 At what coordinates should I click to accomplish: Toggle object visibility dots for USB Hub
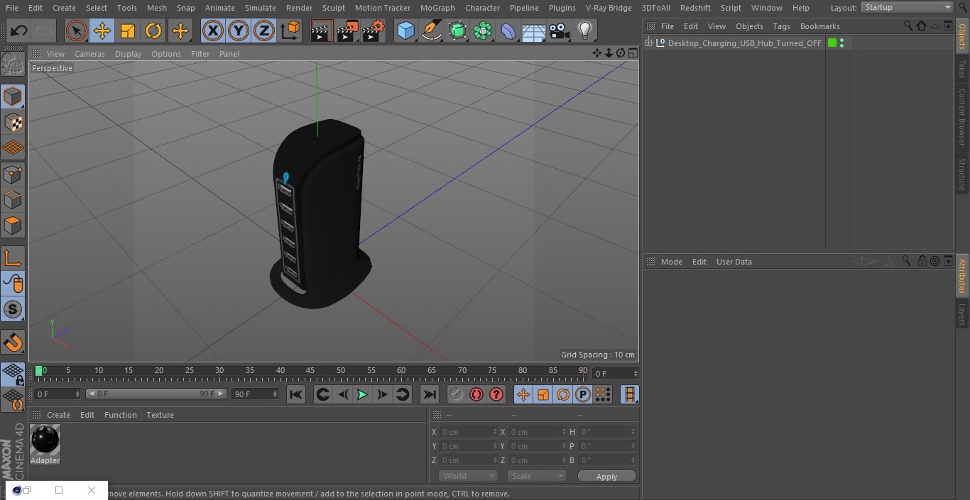point(841,43)
